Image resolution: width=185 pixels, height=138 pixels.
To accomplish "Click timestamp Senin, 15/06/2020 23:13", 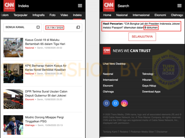I will (x=50, y=125).
